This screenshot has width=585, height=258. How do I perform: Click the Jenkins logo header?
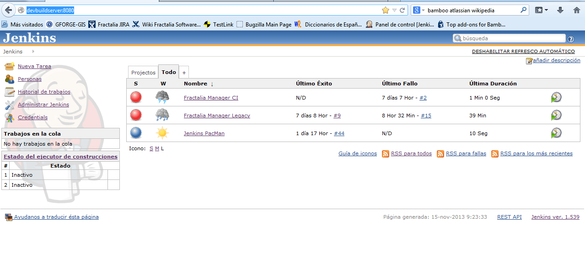pos(30,38)
